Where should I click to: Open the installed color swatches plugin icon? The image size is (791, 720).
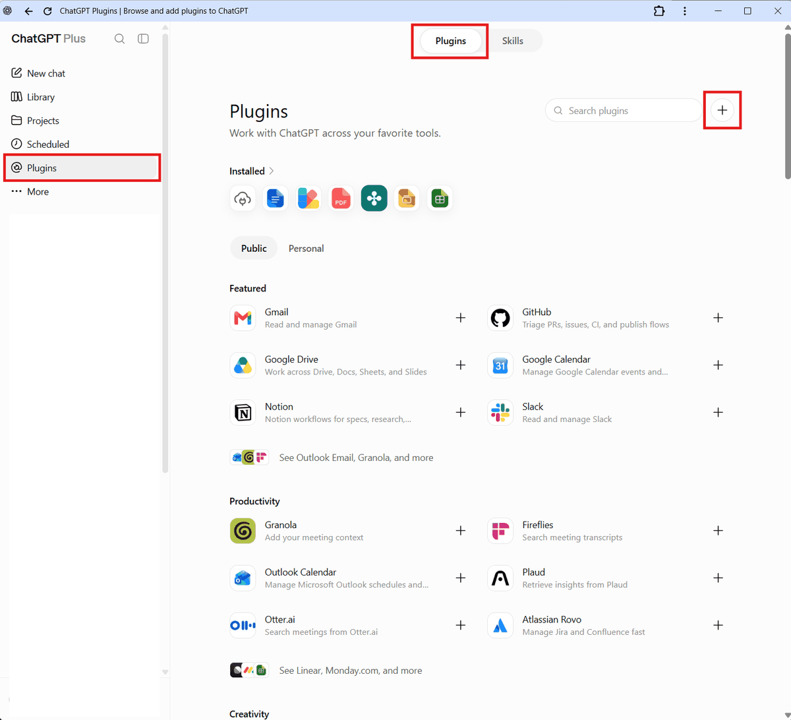pos(308,198)
